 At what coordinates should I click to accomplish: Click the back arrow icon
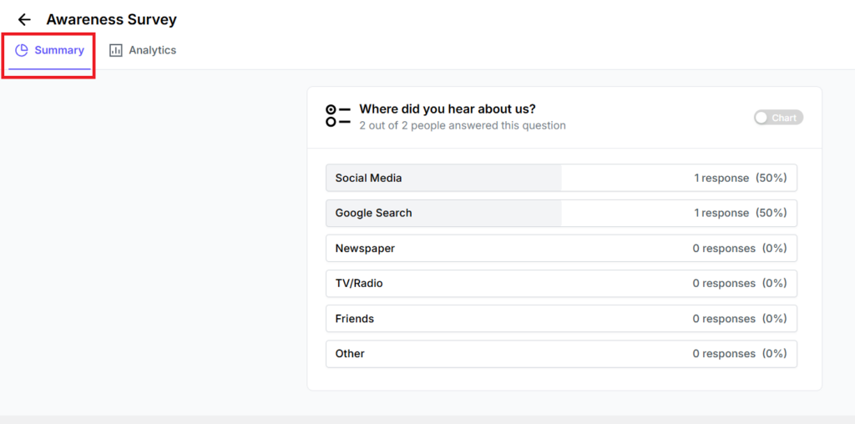tap(24, 19)
